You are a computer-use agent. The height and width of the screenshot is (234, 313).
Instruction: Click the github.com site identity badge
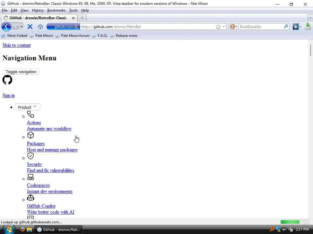pos(63,27)
